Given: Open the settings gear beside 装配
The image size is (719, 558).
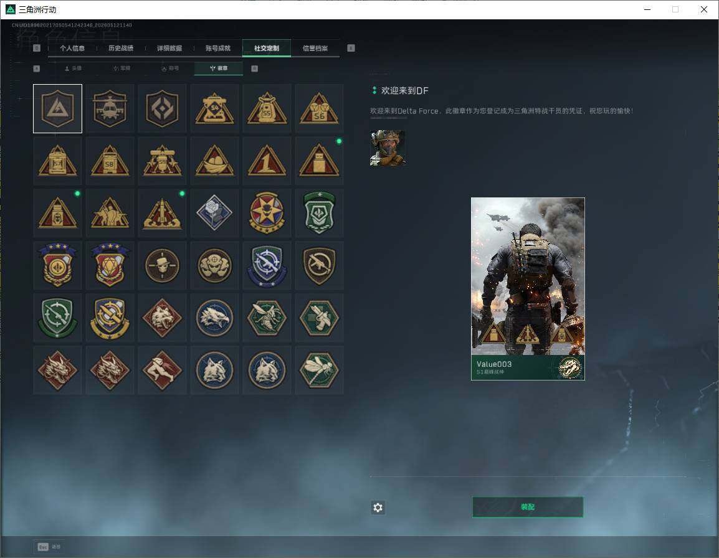Looking at the screenshot, I should point(378,508).
